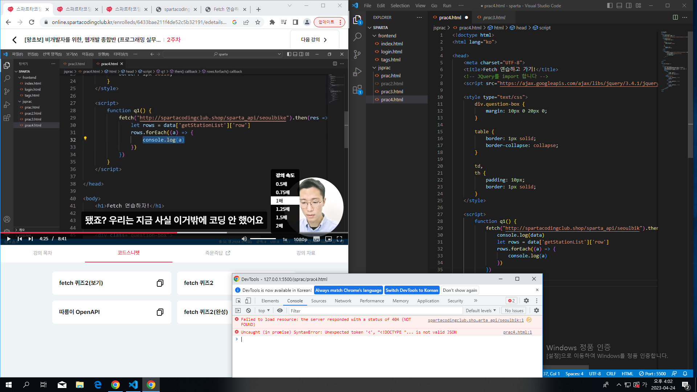697x392 pixels.
Task: Open prac4.html:1 error source link
Action: 517,332
